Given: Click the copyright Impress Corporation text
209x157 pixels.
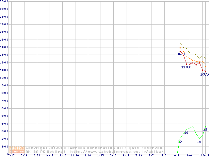Looking at the screenshot, I should click(95, 148).
